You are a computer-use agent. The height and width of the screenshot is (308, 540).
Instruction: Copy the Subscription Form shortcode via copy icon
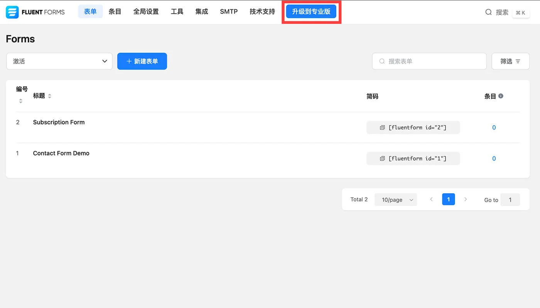click(382, 127)
